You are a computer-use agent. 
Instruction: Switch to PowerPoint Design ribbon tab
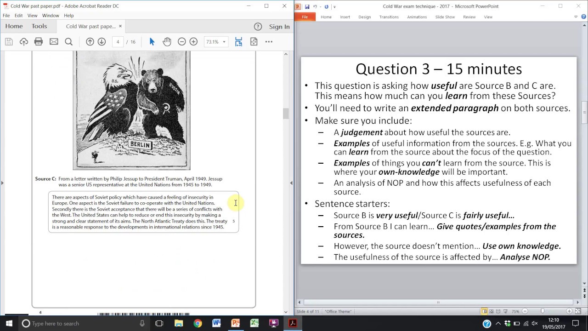(365, 17)
